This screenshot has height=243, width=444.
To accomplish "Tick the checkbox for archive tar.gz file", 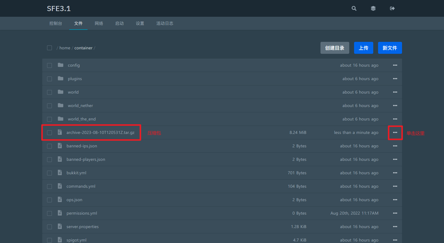I will point(49,133).
